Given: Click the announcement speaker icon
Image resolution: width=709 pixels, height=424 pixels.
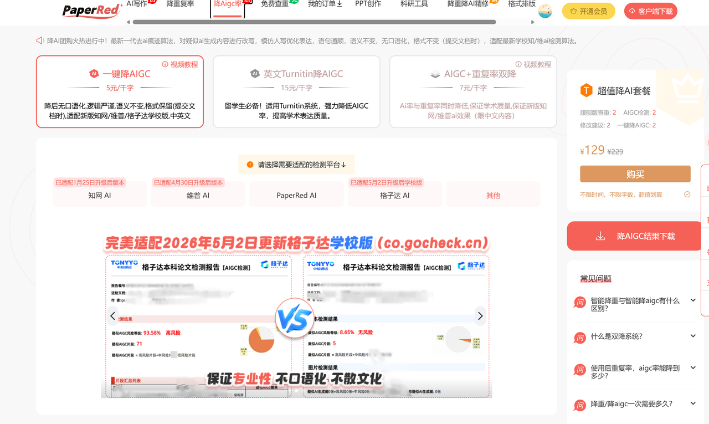Looking at the screenshot, I should point(40,40).
